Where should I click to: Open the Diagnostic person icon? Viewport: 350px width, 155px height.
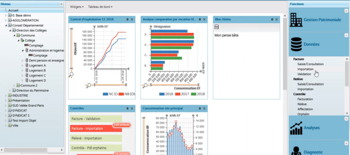coord(296,151)
